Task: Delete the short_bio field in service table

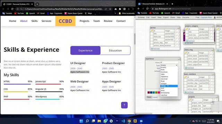Action: [179, 37]
